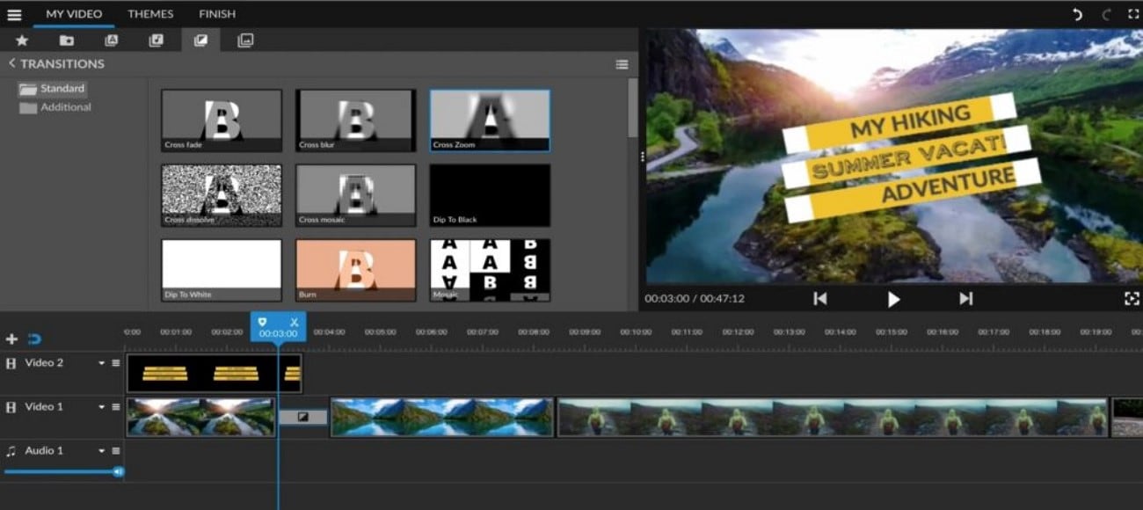The height and width of the screenshot is (510, 1143).
Task: Toggle the list view icon in Transitions panel
Action: point(622,64)
